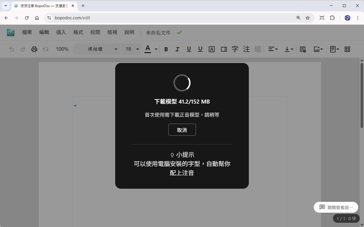This screenshot has height=227, width=364.
Task: Click the 未命名文件 document title field
Action: pyautogui.click(x=158, y=32)
